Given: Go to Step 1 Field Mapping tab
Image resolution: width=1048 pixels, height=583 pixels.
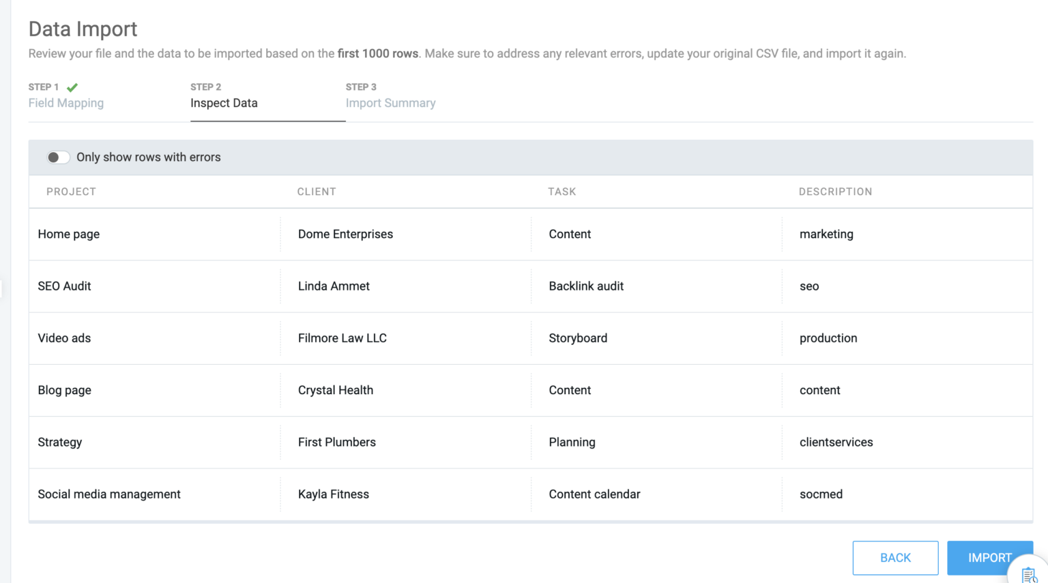Looking at the screenshot, I should tap(66, 96).
